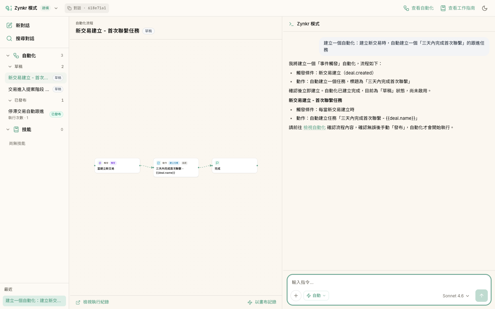Toggle dark mode moon icon
495x309 pixels.
pos(485,8)
